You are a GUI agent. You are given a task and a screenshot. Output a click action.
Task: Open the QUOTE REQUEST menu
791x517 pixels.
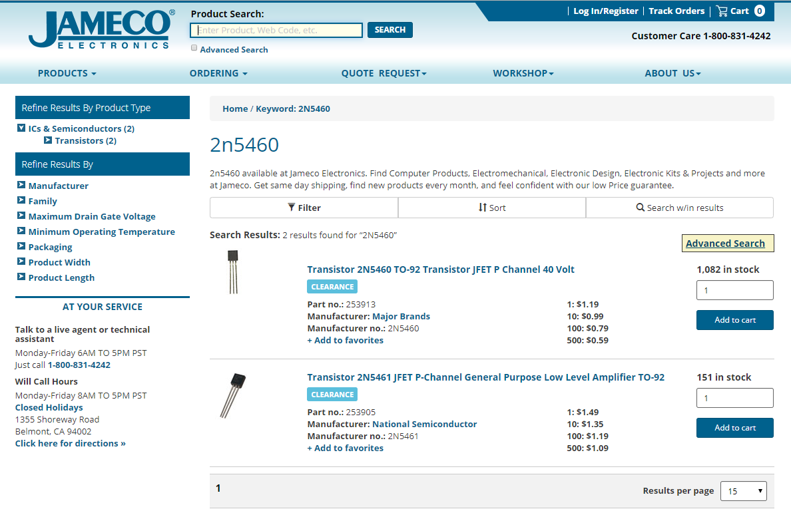[384, 74]
